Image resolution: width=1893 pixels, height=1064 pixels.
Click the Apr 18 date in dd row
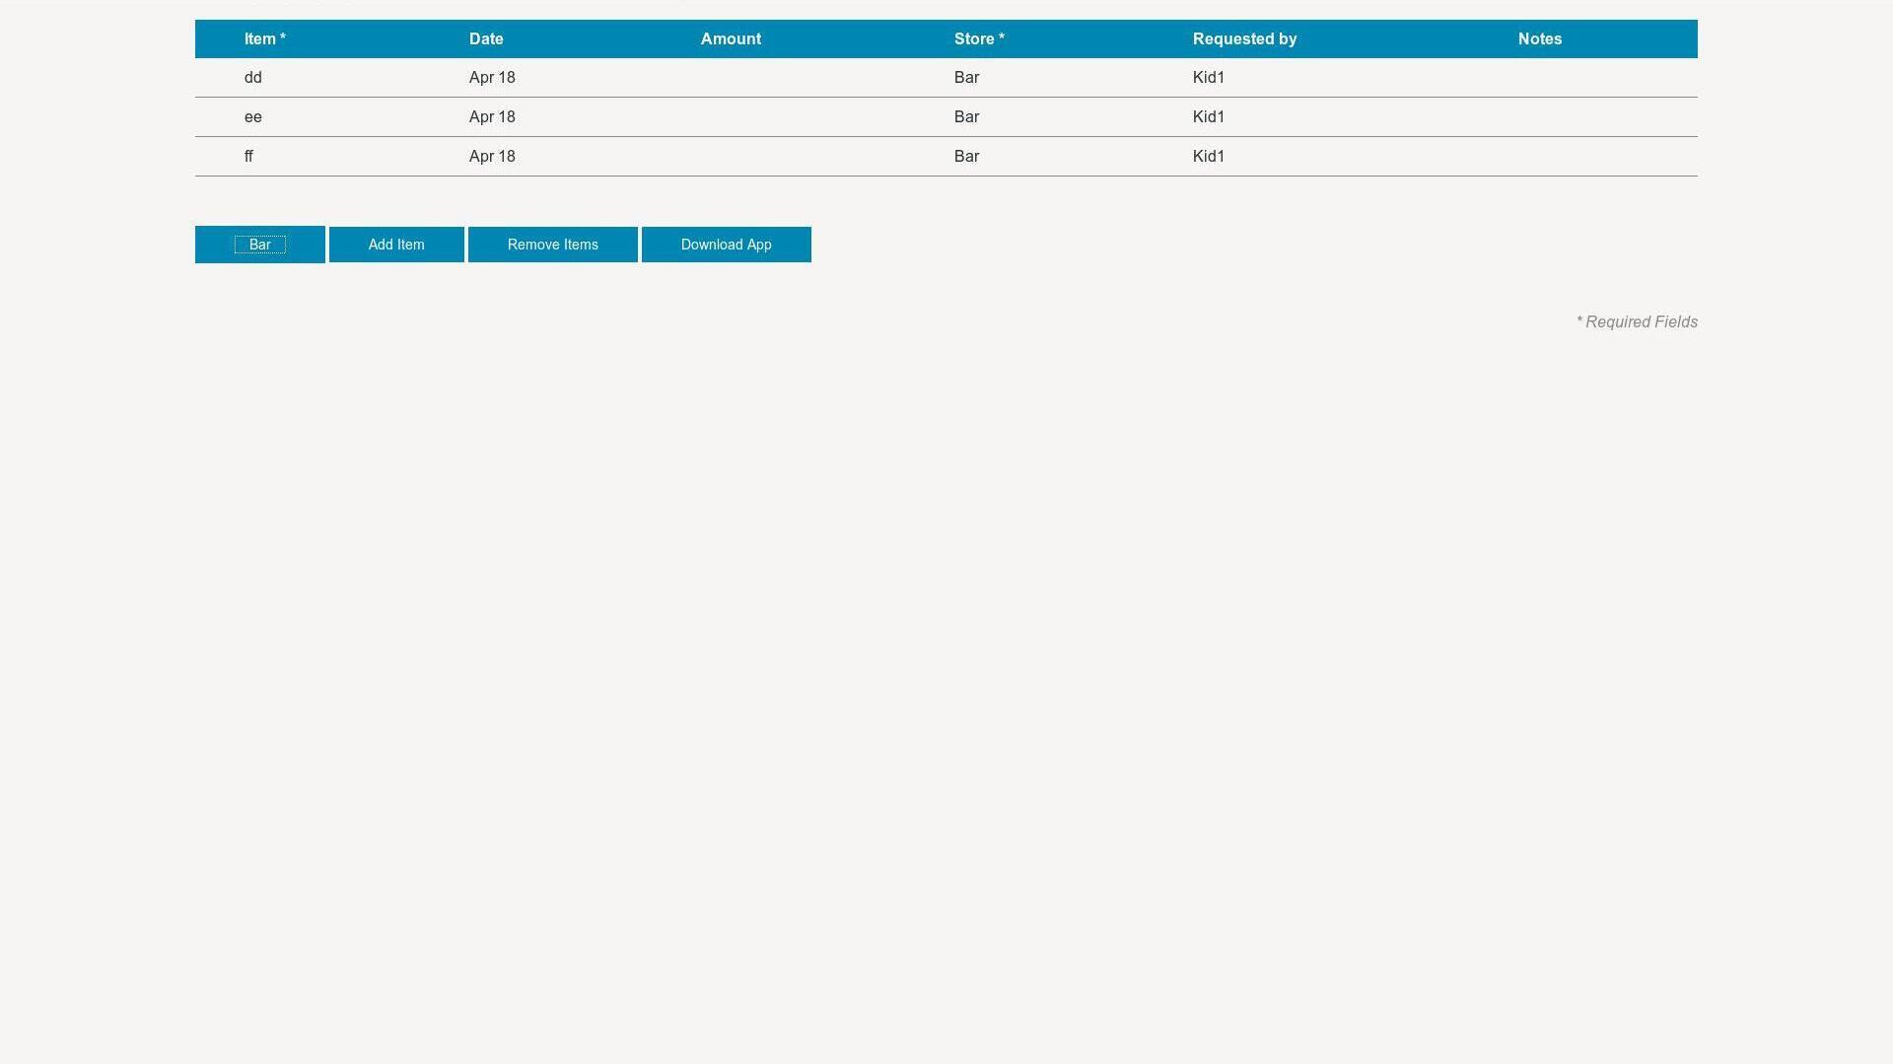coord(492,78)
